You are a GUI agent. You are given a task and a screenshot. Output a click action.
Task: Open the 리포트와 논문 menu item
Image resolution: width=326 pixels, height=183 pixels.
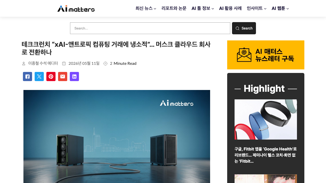[174, 8]
